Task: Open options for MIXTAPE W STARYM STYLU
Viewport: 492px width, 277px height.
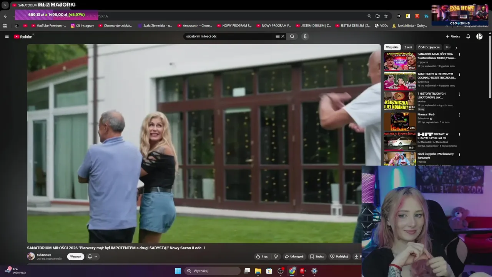Action: pyautogui.click(x=459, y=135)
